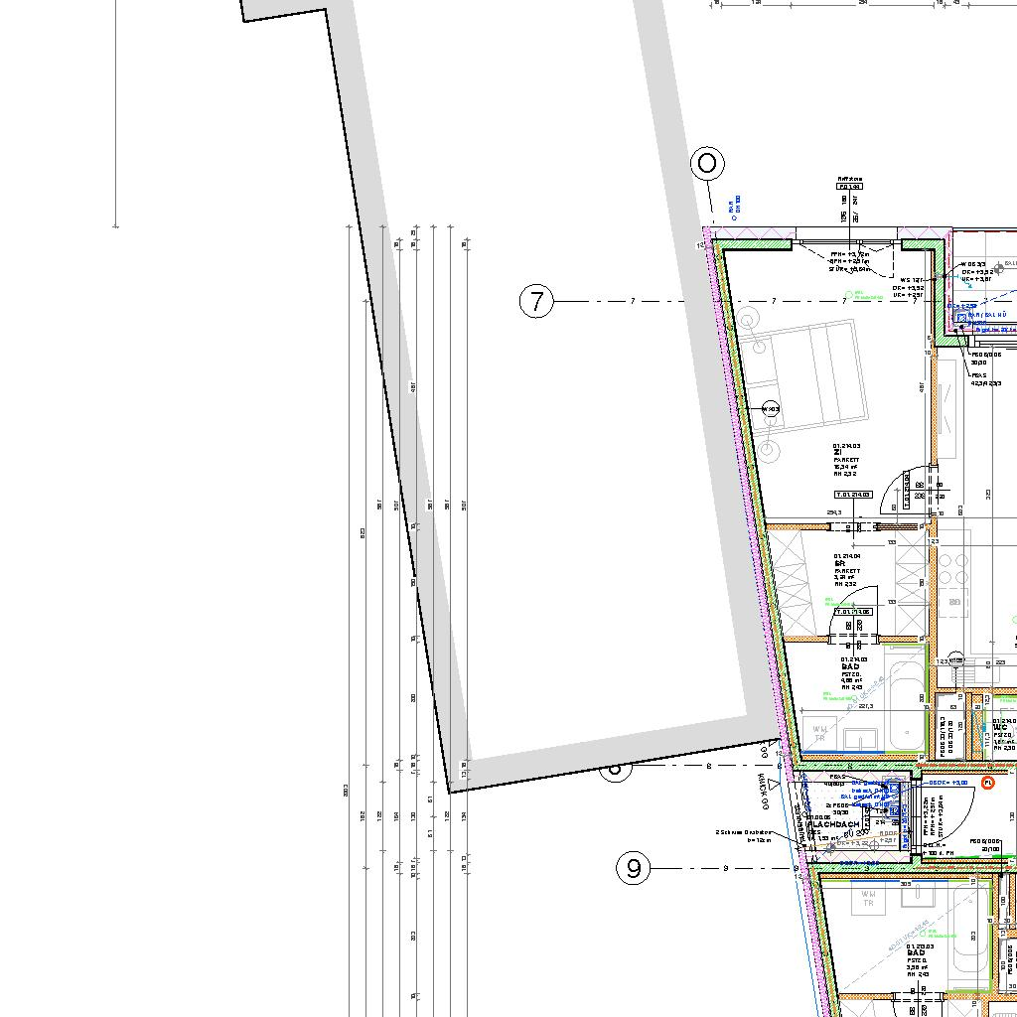The height and width of the screenshot is (1017, 1017).
Task: Select the room label ZI 01.214.03
Action: (x=846, y=459)
